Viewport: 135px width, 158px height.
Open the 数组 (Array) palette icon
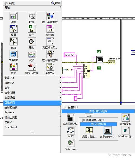[x=32, y=16]
